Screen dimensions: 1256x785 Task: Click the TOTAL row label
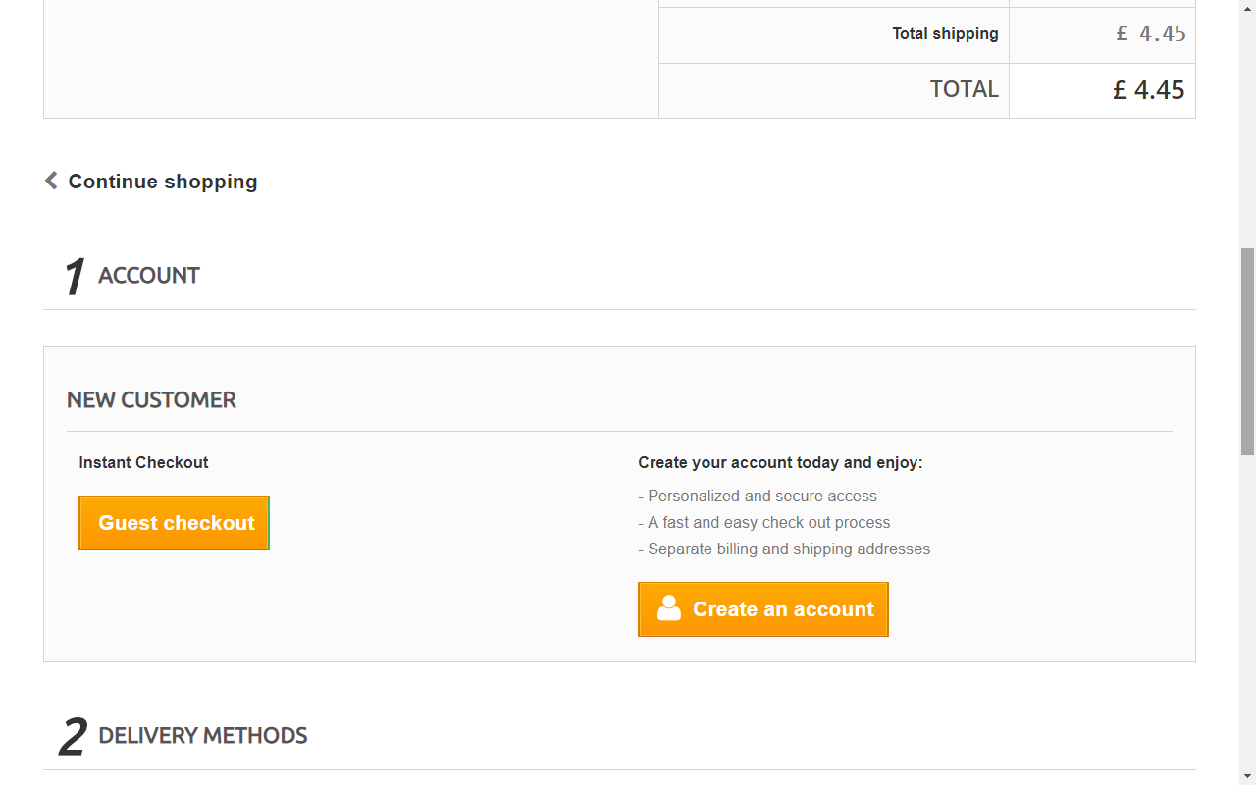[964, 89]
